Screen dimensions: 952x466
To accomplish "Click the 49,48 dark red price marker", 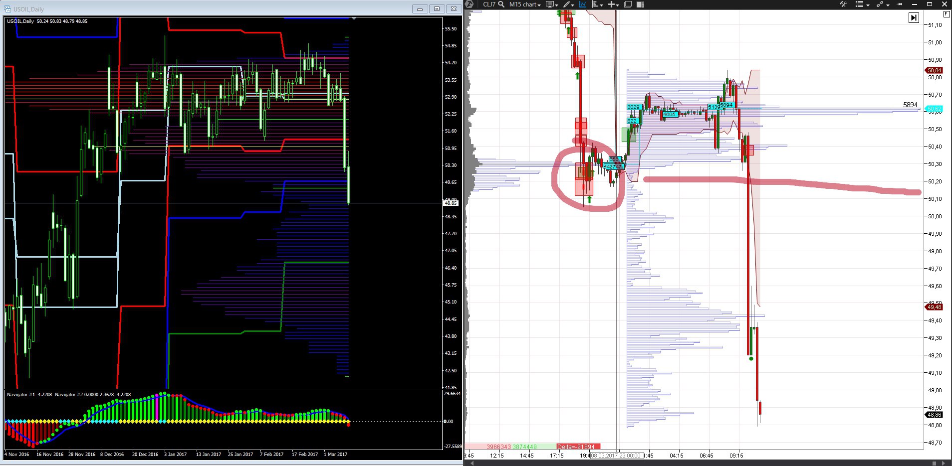I will [934, 307].
